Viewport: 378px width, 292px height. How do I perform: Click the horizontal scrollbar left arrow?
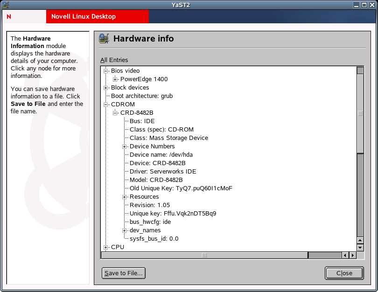345,255
